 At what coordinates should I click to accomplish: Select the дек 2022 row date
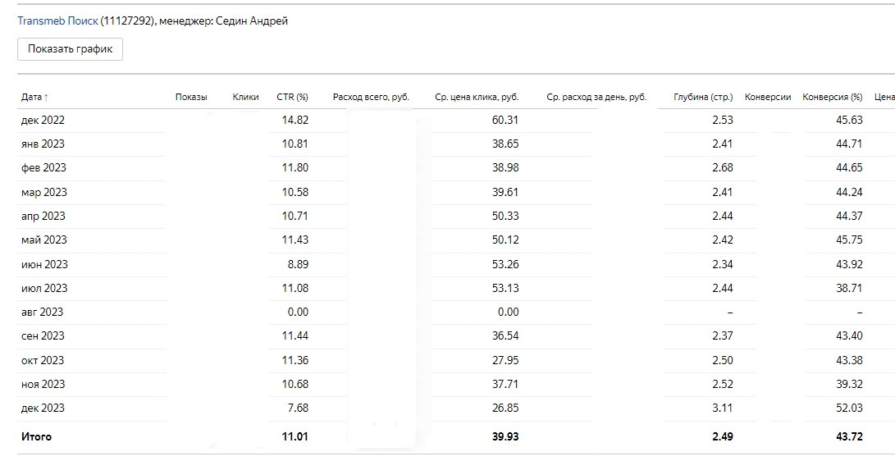coord(43,120)
